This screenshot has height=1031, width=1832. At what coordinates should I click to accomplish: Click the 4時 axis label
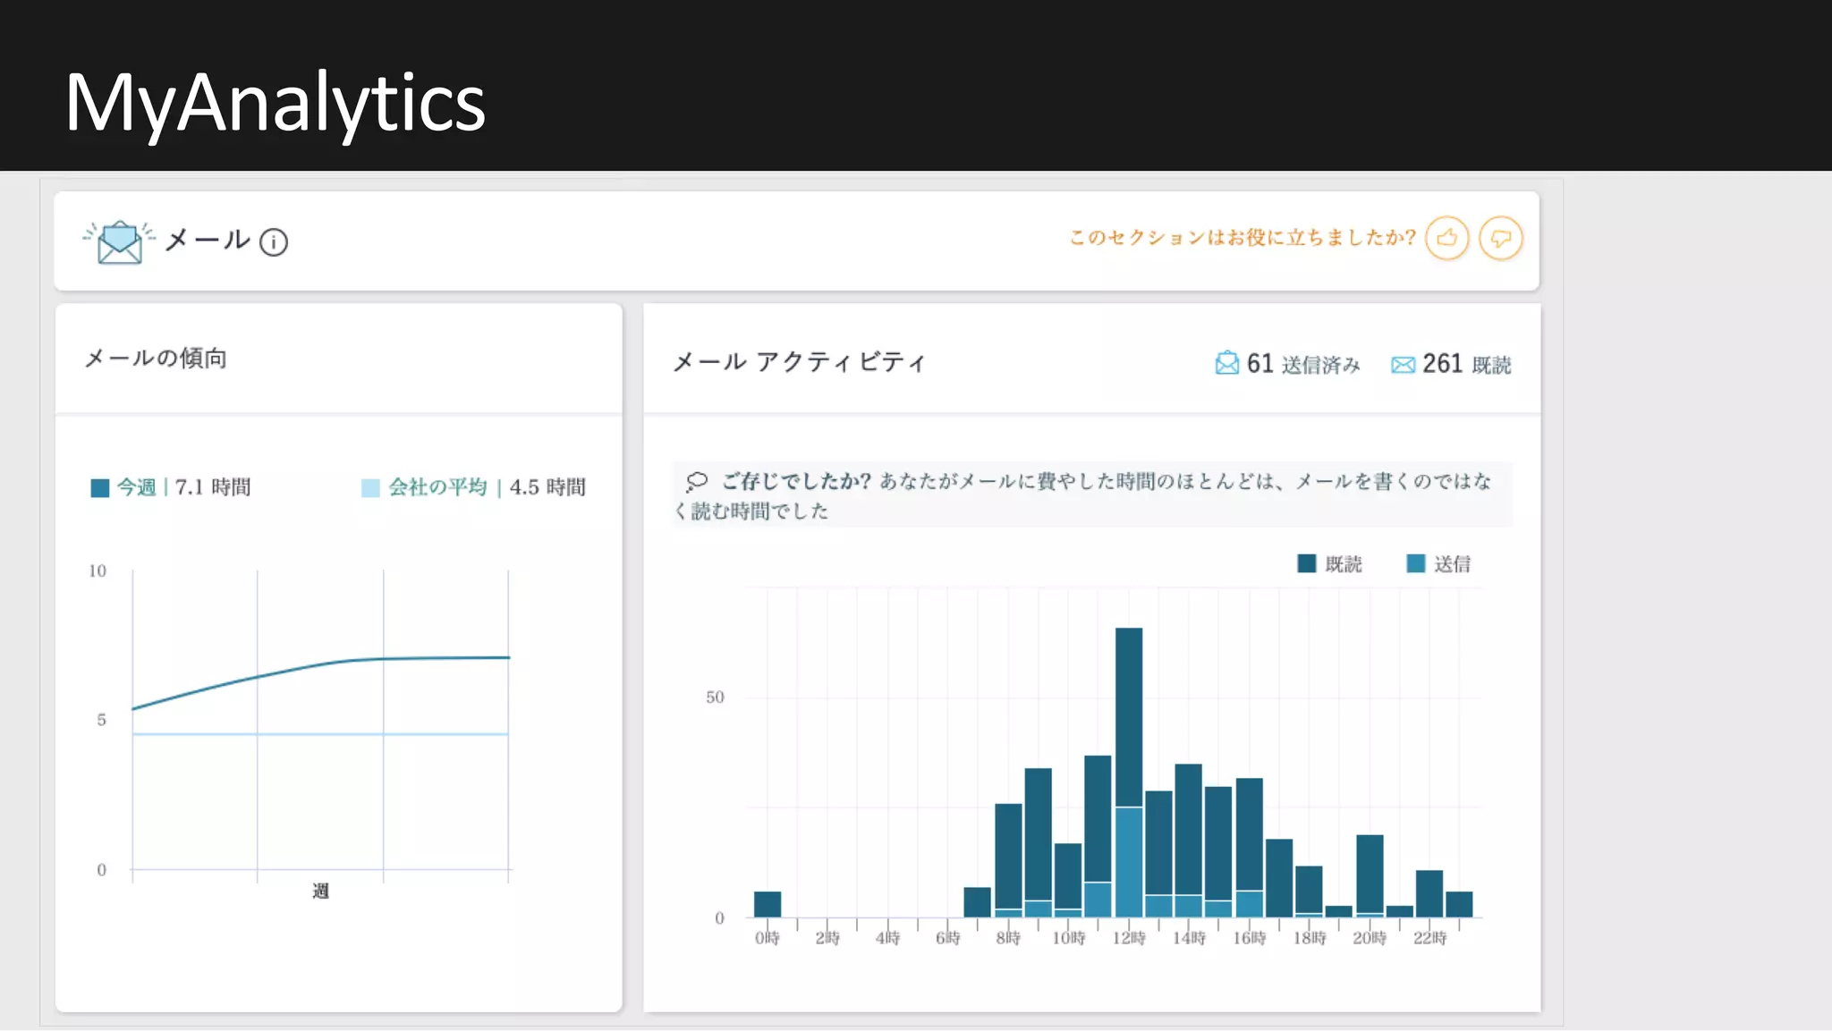887,938
